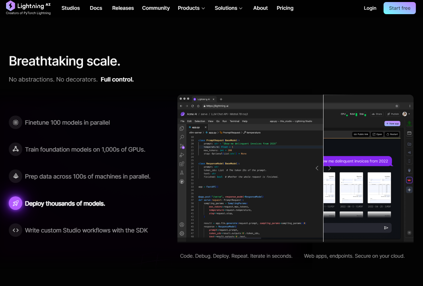Viewport: 423px width, 286px height.
Task: Add plugin with plus icon in right sidebar
Action: [409, 190]
